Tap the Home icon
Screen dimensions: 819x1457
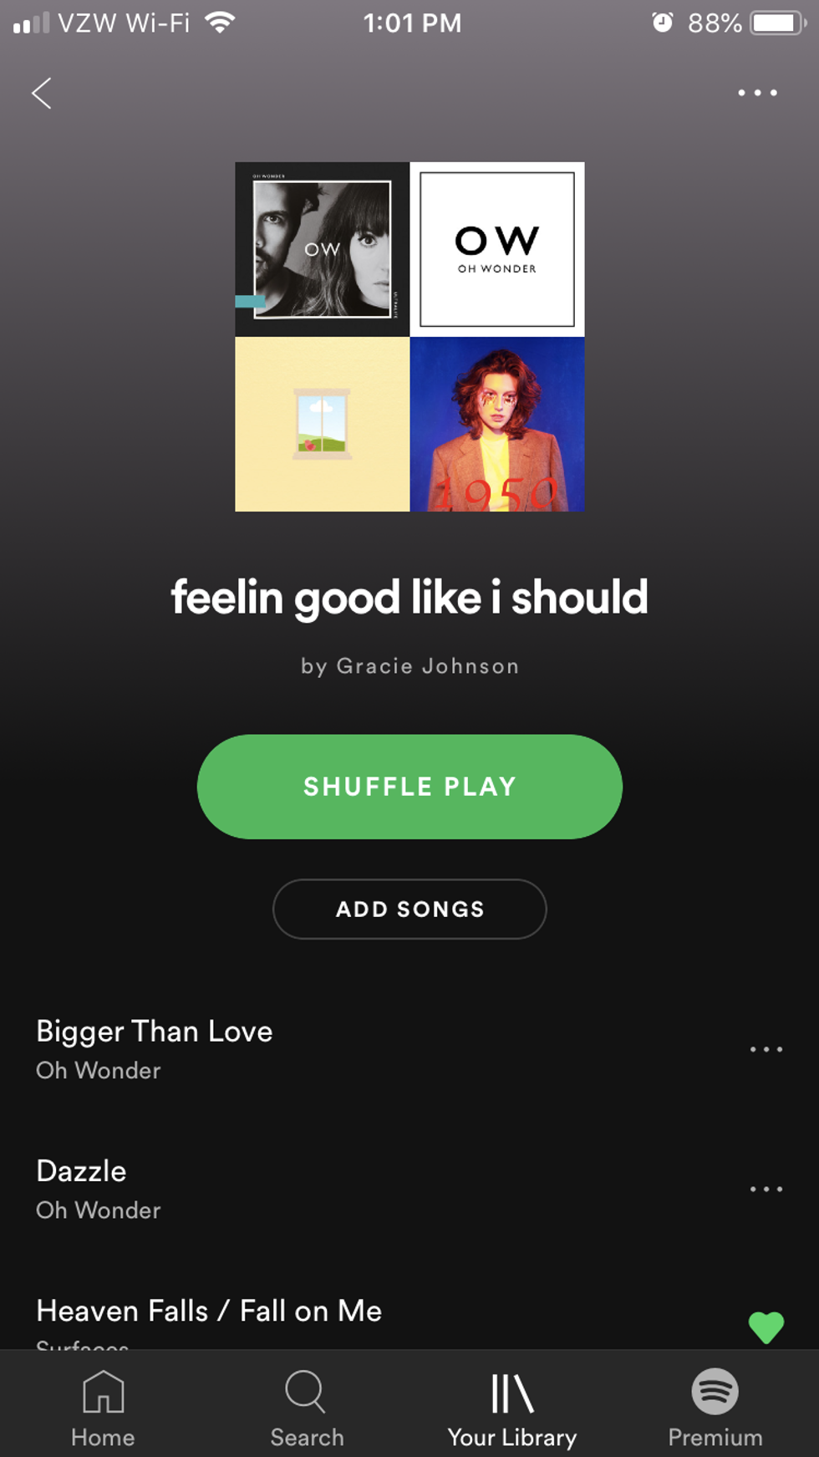pos(103,1391)
